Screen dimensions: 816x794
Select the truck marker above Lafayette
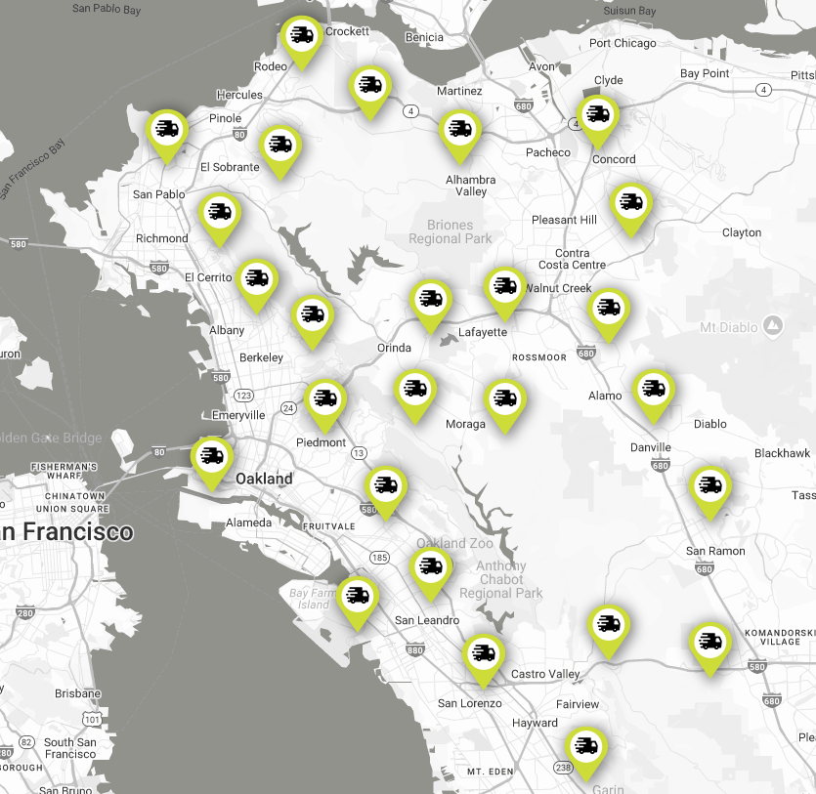coord(504,288)
